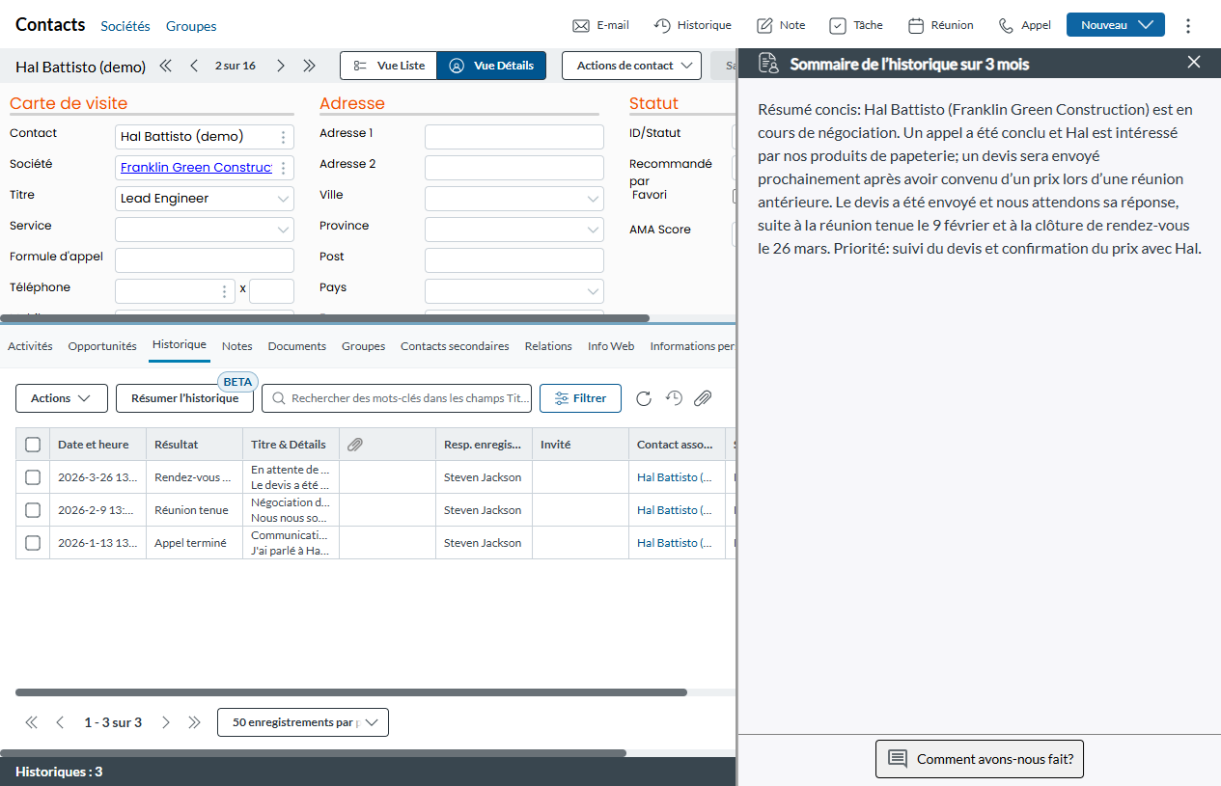
Task: Click the paperclip column header icon
Action: 354,445
